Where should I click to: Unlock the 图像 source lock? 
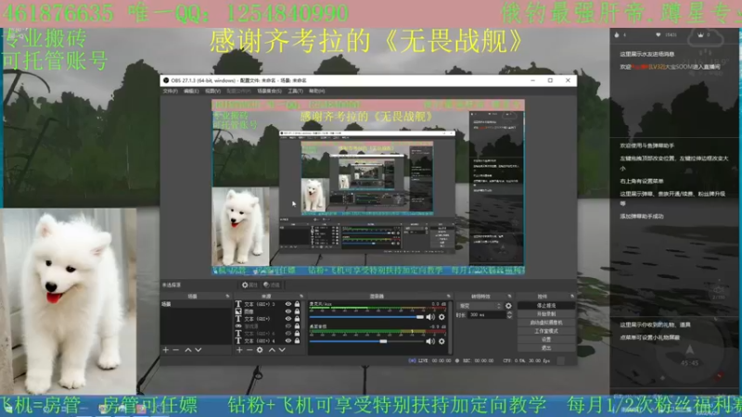coord(297,311)
